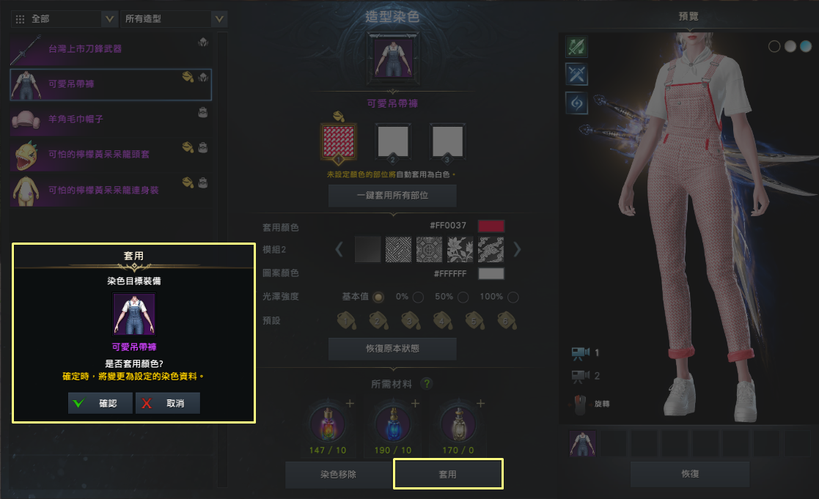This screenshot has height=499, width=819.
Task: Toggle the crossed weapons display icon
Action: pos(576,75)
